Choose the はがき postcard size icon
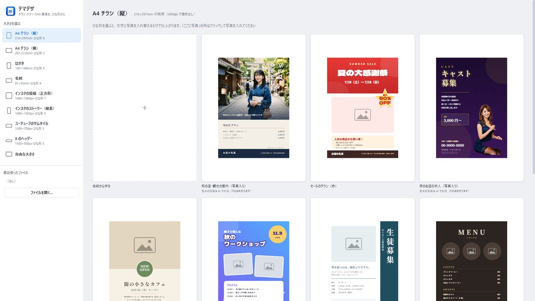This screenshot has height=301, width=535. click(x=9, y=66)
